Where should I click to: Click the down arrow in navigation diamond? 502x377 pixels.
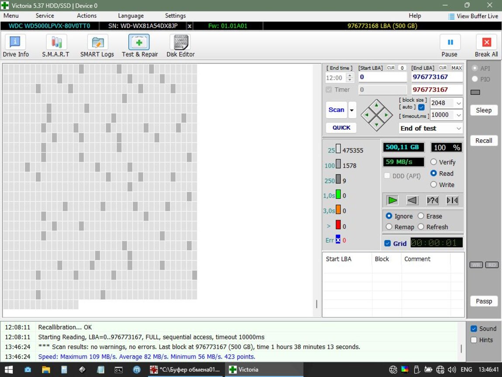pos(376,125)
